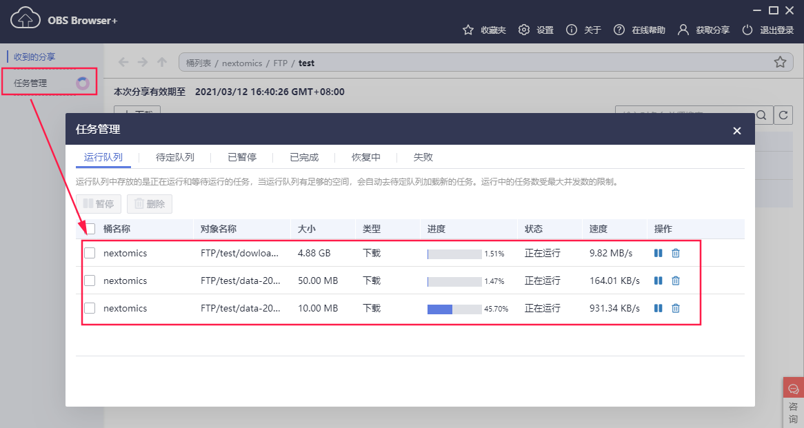Go up one folder level arrow
Viewport: 804px width, 428px height.
162,63
